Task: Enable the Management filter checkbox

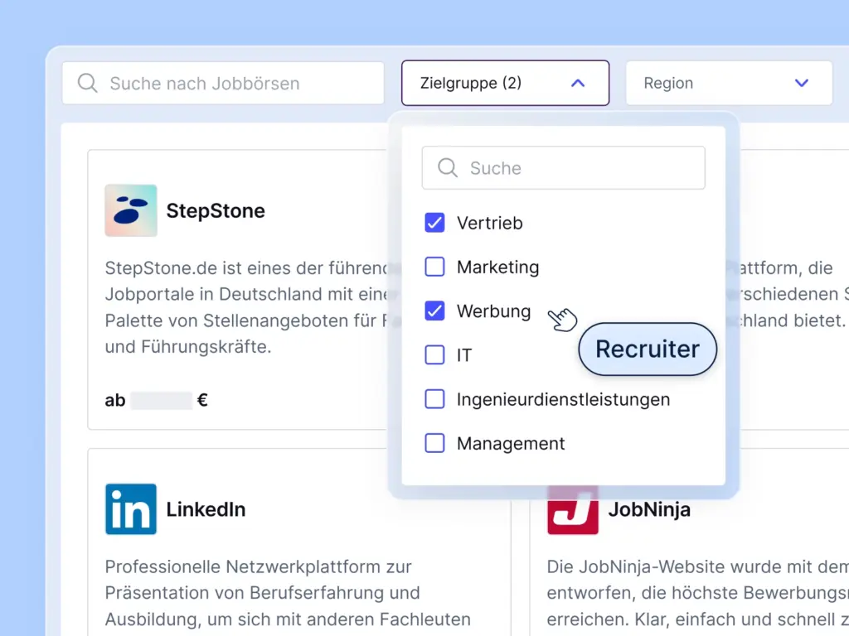Action: 434,443
